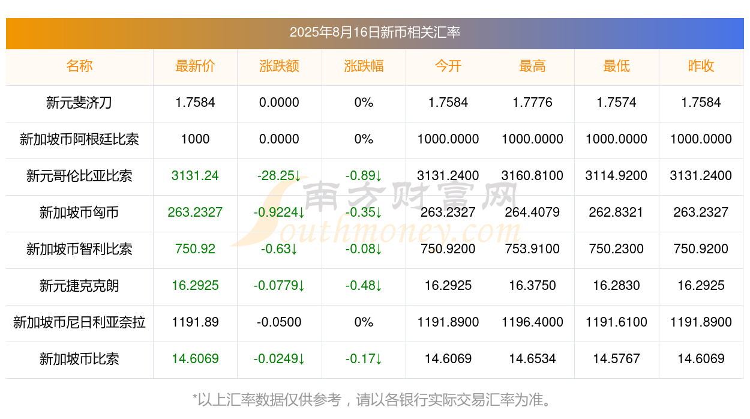The height and width of the screenshot is (419, 750).
Task: Select the 新元捷克克朗 row name
Action: point(79,286)
